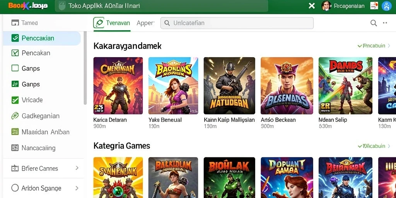Click the Bfiere Cannes calendar icon

click(x=15, y=169)
